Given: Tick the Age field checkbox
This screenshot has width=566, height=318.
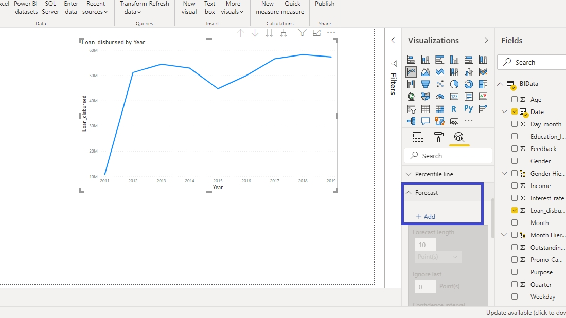Looking at the screenshot, I should (x=515, y=100).
